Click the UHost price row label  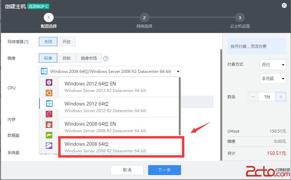click(x=233, y=131)
